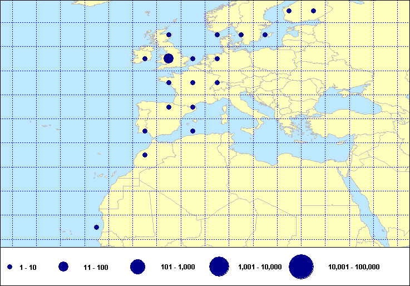Click the "10,001 - 100,000" legend label text

(x=354, y=268)
